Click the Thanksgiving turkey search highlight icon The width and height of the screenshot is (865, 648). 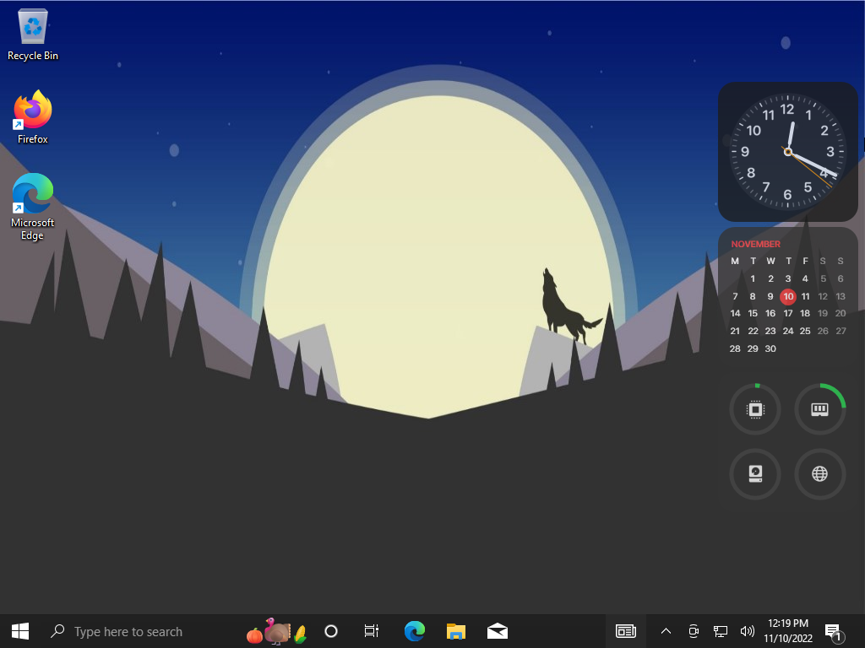click(x=277, y=631)
